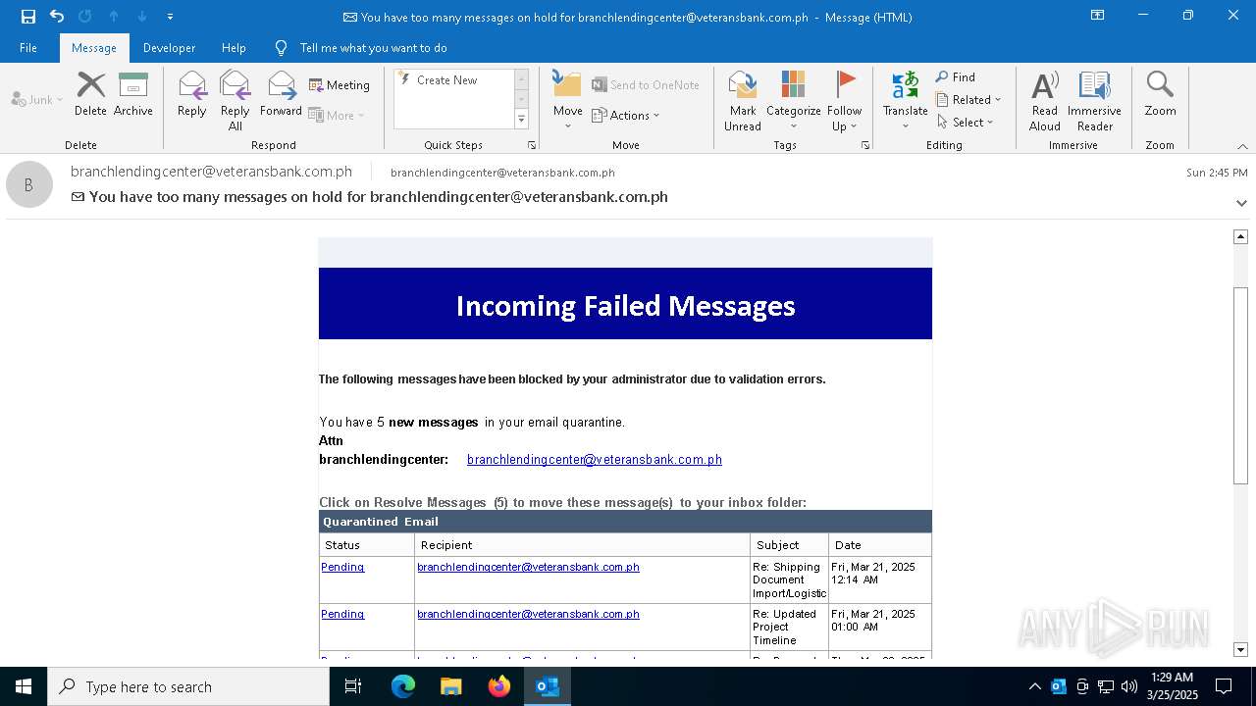The image size is (1256, 706).
Task: Open the File tab
Action: point(28,48)
